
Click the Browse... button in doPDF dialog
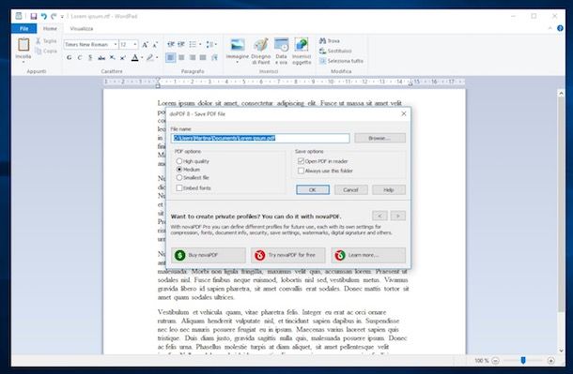click(x=379, y=138)
